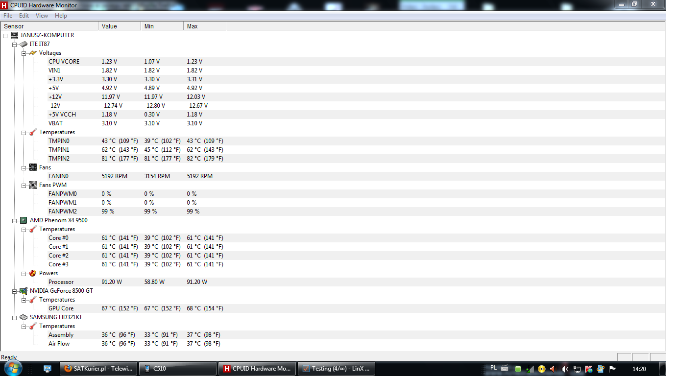Collapse the Temperatures group containing Core #0

(x=24, y=230)
